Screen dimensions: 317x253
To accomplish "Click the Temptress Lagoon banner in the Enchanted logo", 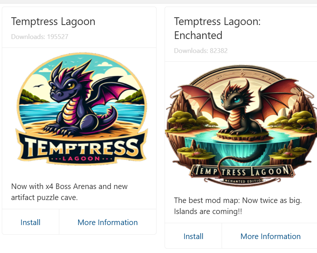I will (x=242, y=171).
